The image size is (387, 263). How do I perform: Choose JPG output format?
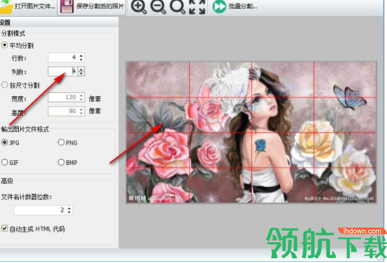pyautogui.click(x=5, y=143)
